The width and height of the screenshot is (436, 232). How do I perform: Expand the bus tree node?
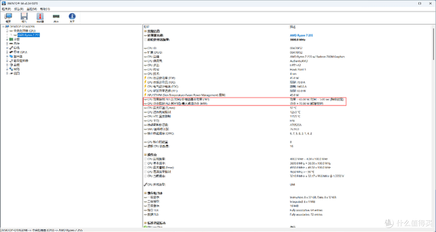7,48
